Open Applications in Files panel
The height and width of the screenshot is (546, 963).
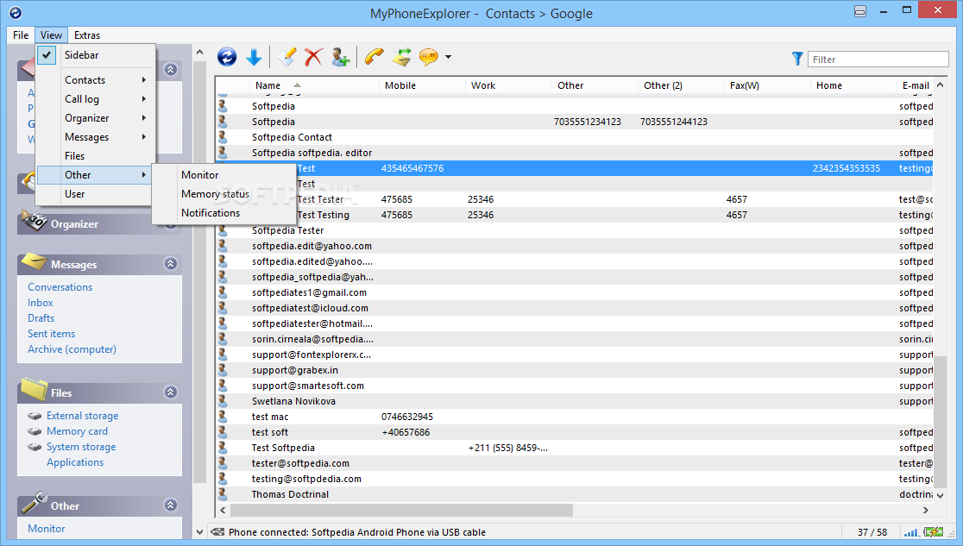[x=75, y=462]
